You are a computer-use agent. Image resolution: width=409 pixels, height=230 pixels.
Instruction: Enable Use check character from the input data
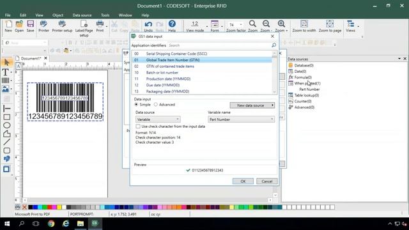(138, 126)
